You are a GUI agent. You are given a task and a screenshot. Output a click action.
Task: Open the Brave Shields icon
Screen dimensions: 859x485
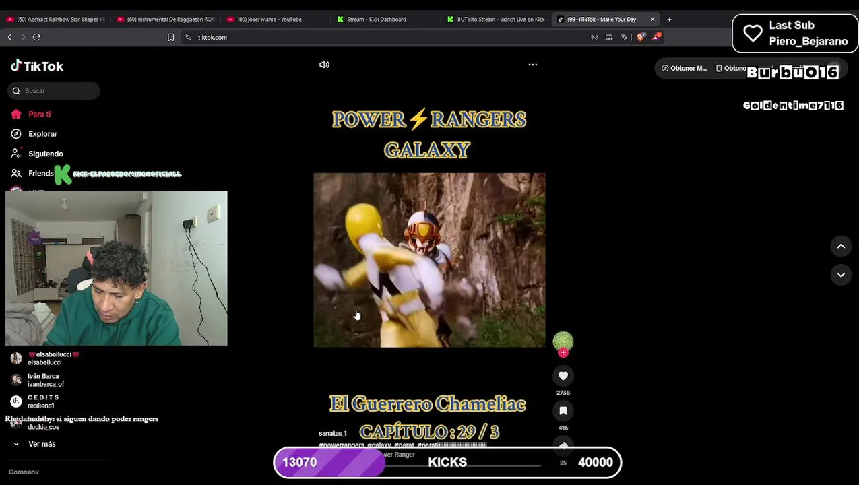[640, 37]
